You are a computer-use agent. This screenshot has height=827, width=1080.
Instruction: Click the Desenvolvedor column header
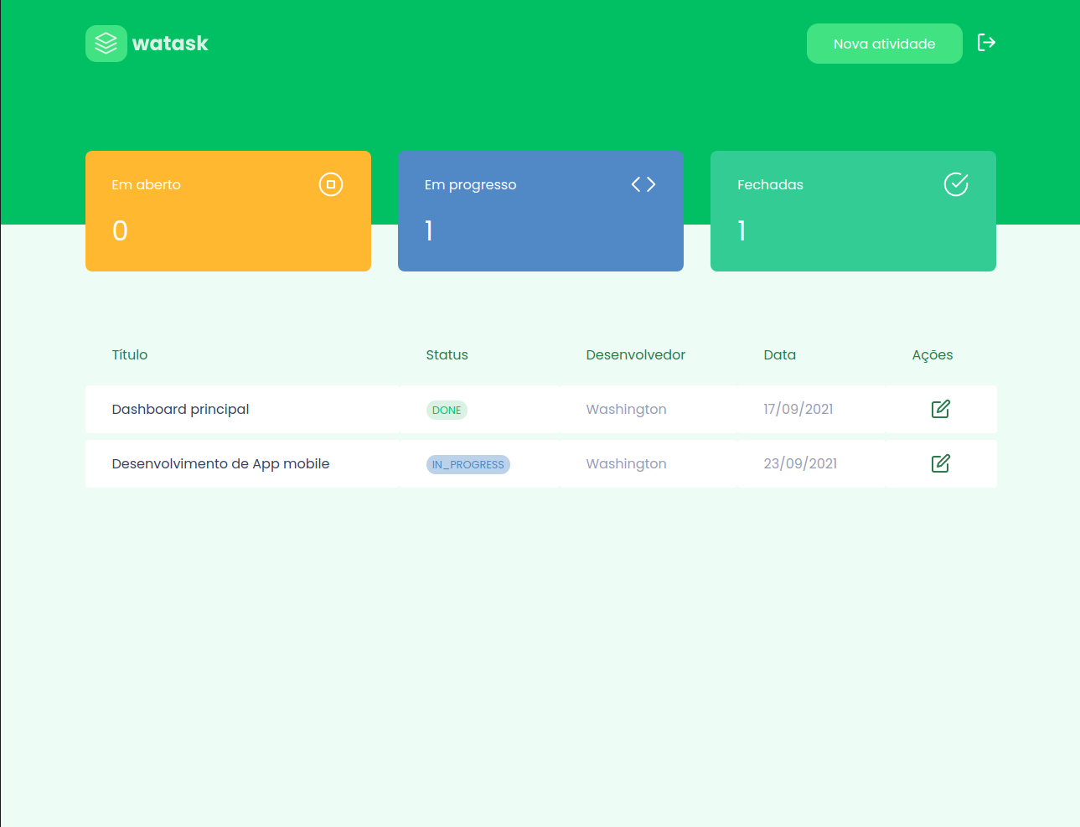click(x=636, y=354)
